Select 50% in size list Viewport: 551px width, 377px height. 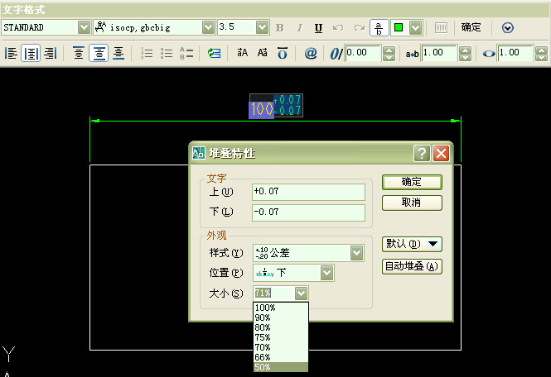coord(280,367)
